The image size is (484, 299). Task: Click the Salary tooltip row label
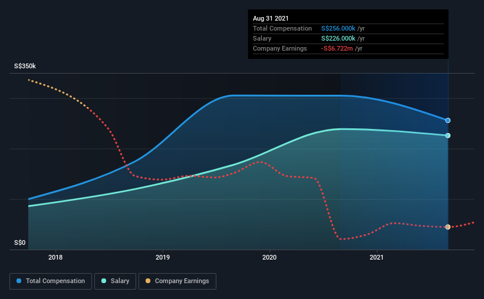[x=262, y=38]
